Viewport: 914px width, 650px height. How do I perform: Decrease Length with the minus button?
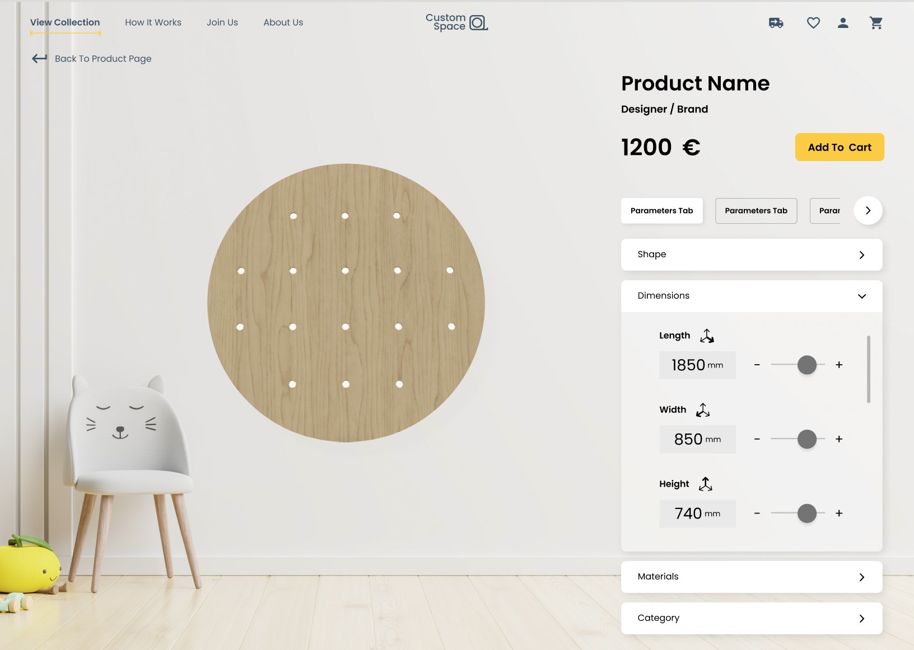[x=757, y=365]
